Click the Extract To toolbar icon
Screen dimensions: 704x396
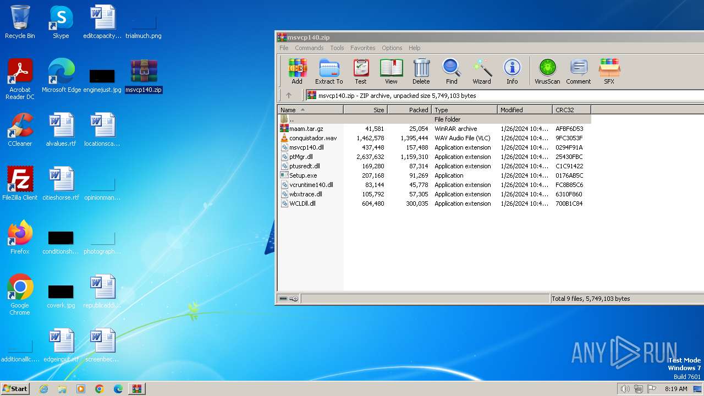pyautogui.click(x=329, y=71)
